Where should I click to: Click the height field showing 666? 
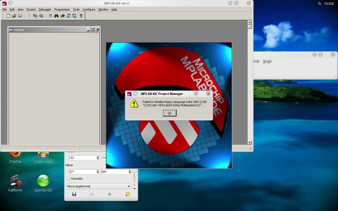pos(116,172)
